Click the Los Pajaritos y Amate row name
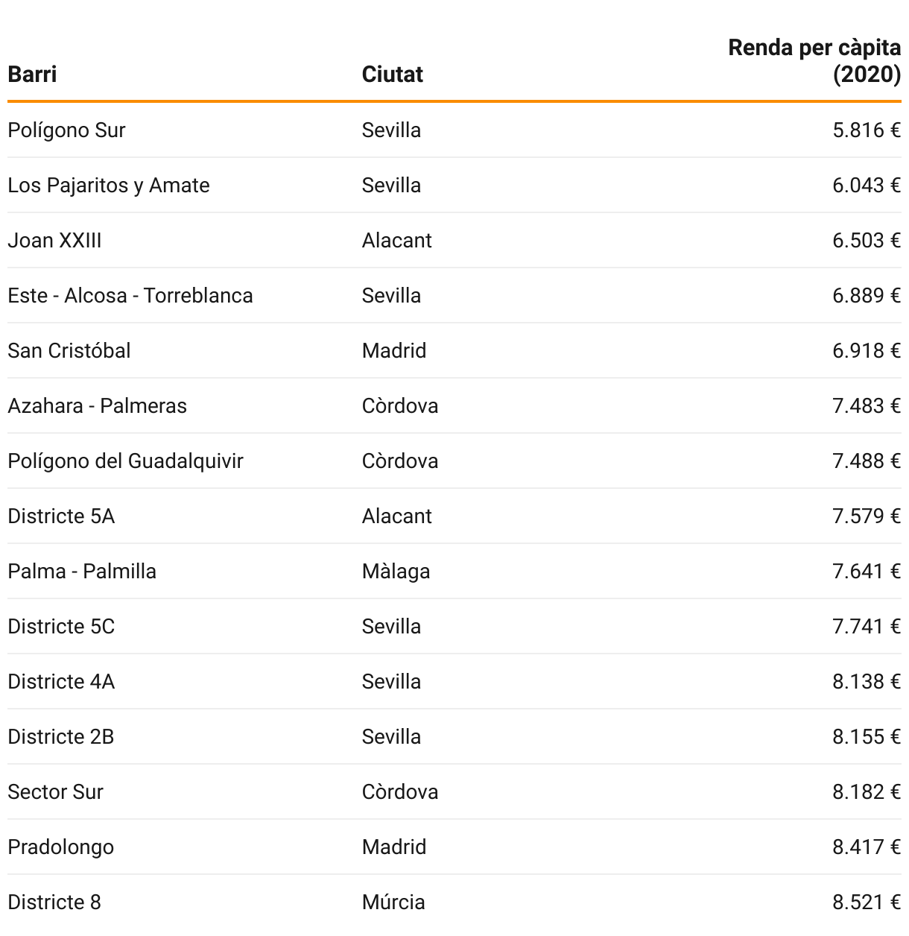 (108, 186)
